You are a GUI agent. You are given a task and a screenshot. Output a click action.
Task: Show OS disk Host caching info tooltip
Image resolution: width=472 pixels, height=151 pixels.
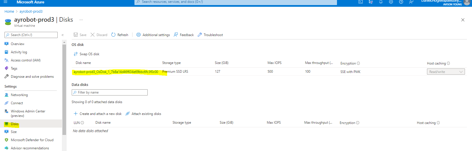(448, 63)
